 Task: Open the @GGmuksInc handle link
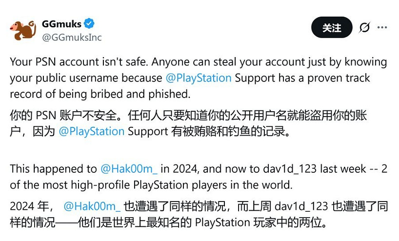click(x=72, y=37)
